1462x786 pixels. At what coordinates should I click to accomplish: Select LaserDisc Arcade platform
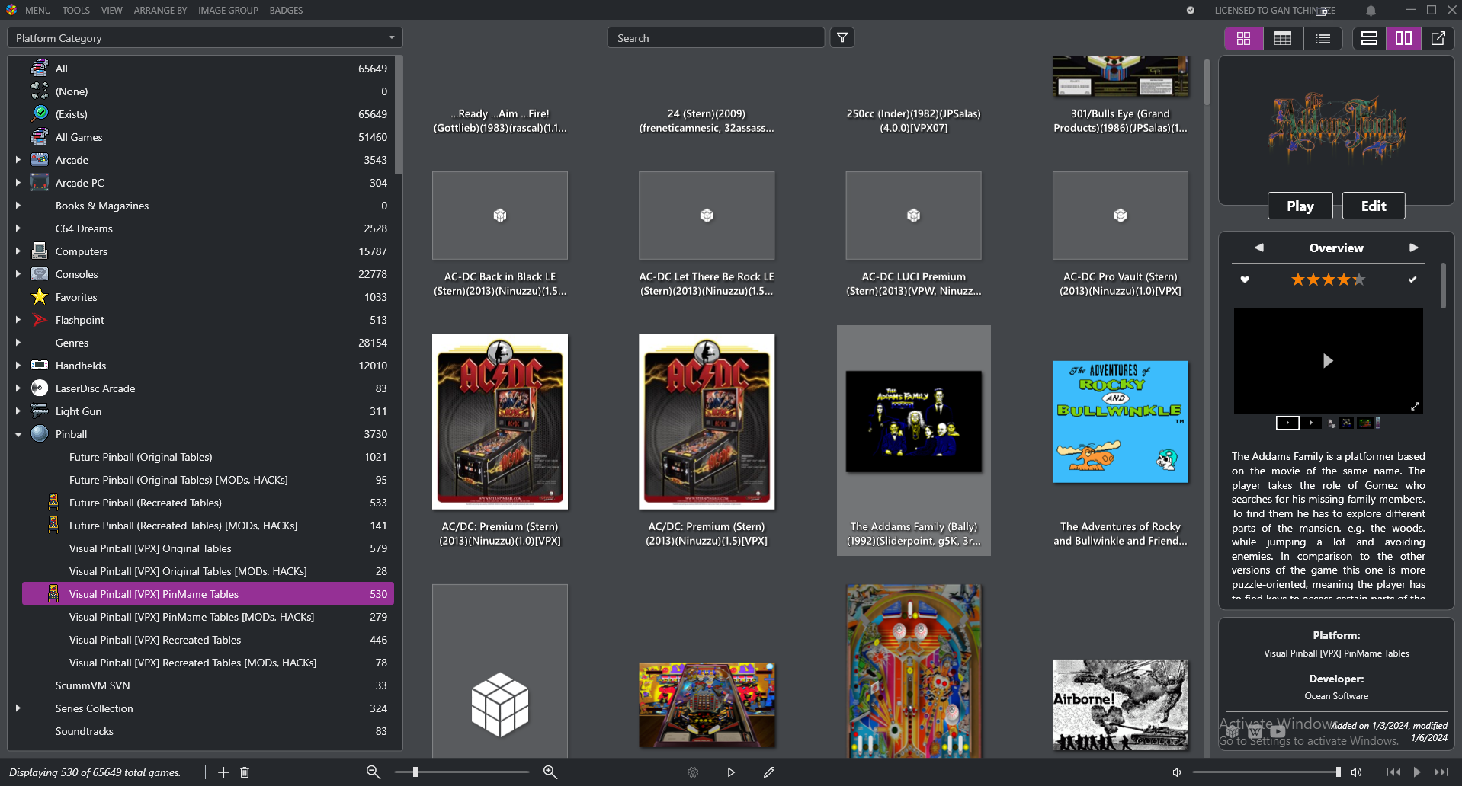pos(207,388)
